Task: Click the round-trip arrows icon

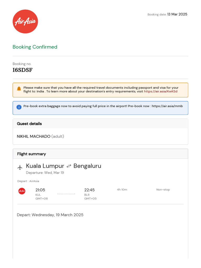Action: (69, 166)
